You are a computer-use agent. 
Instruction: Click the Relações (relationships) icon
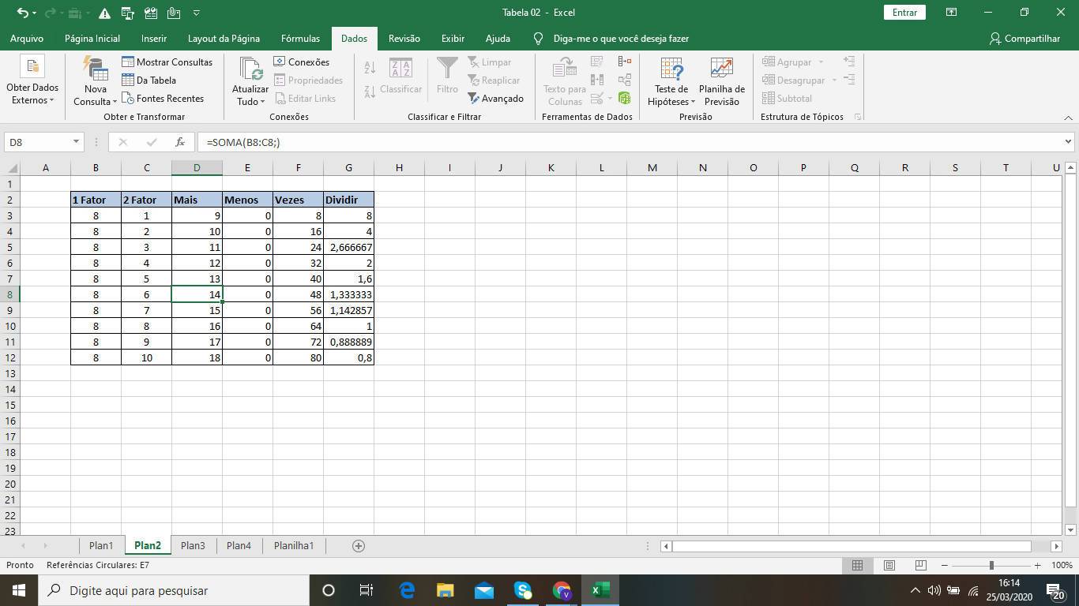(x=625, y=80)
